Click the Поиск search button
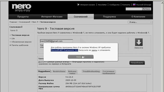164x92 pixels. (x=147, y=9)
